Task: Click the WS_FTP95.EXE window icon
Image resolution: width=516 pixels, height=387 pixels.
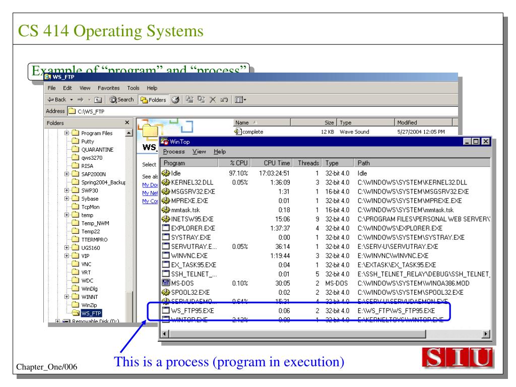Action: [x=166, y=310]
